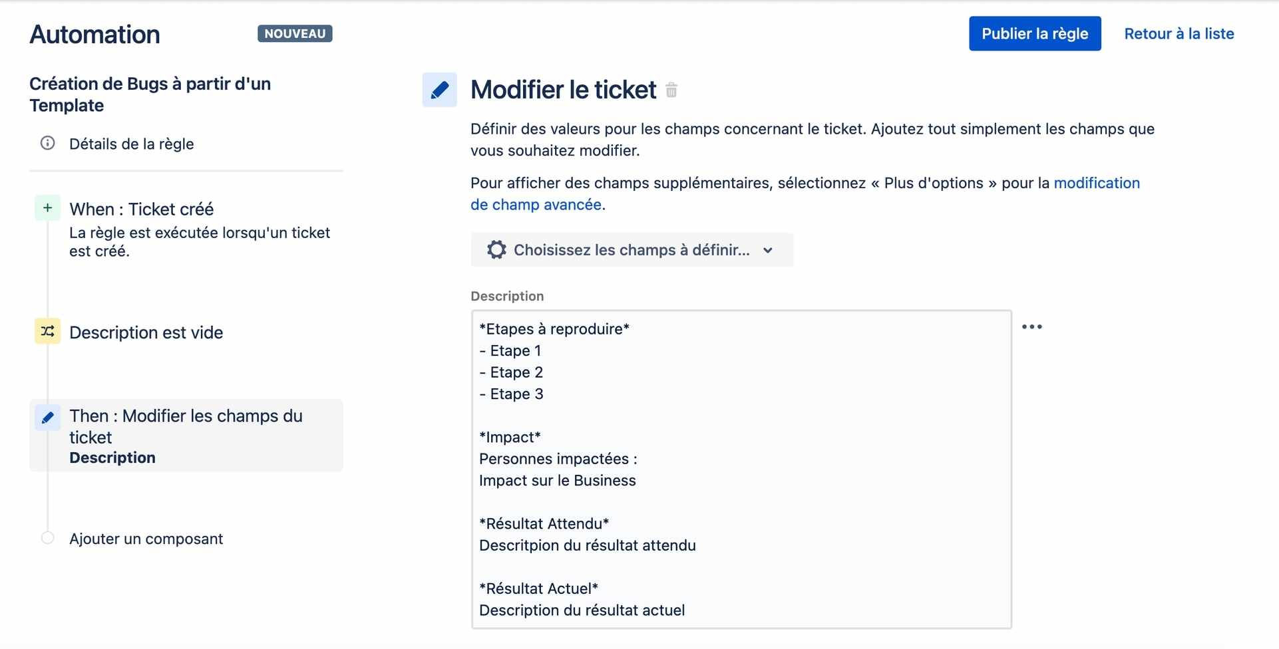
Task: Click the info icon for Détails de la règle
Action: pyautogui.click(x=48, y=143)
